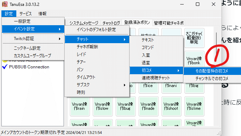Click the Vnyan操作ice button
This screenshot has height=136, width=241.
[x=149, y=88]
